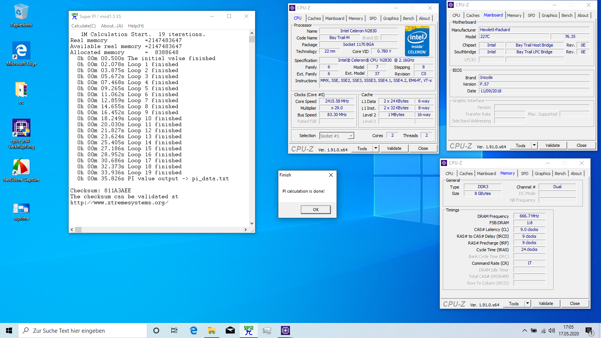Image resolution: width=601 pixels, height=338 pixels.
Task: Open Edge from the taskbar
Action: pyautogui.click(x=193, y=330)
